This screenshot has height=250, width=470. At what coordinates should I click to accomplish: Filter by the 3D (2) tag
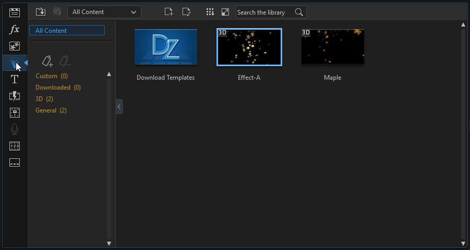tap(44, 99)
